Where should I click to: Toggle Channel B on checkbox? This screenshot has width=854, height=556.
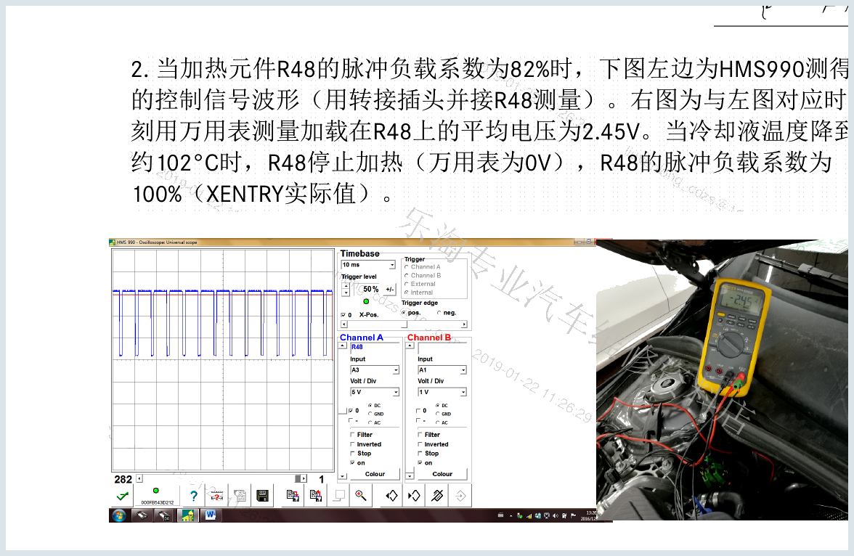[x=420, y=463]
